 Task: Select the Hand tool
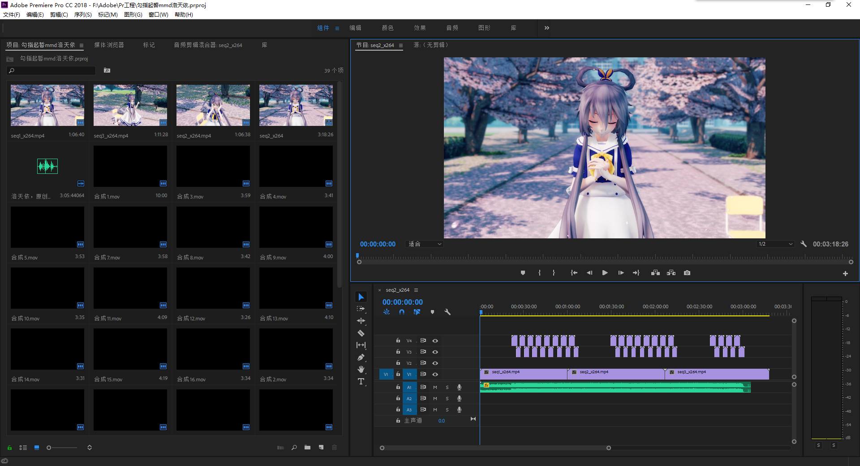pyautogui.click(x=361, y=369)
